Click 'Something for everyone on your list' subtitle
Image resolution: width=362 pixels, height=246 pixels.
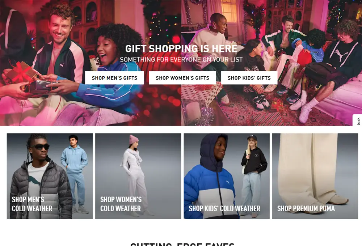(x=181, y=60)
